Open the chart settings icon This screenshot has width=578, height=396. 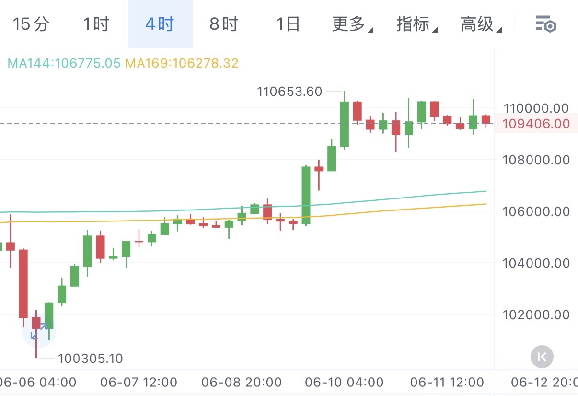[x=545, y=23]
